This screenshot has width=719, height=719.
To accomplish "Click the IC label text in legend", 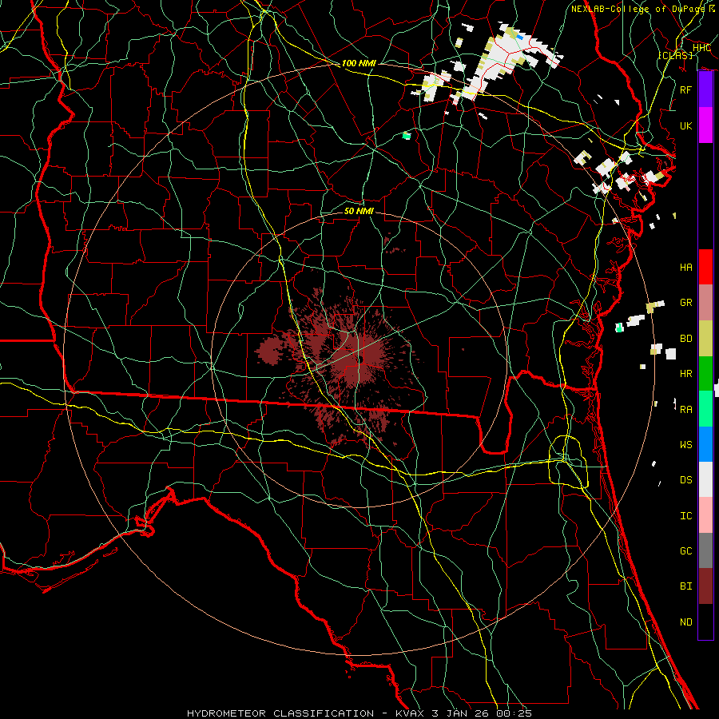I will coord(686,515).
